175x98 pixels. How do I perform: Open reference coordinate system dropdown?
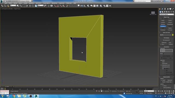tap(40, 5)
